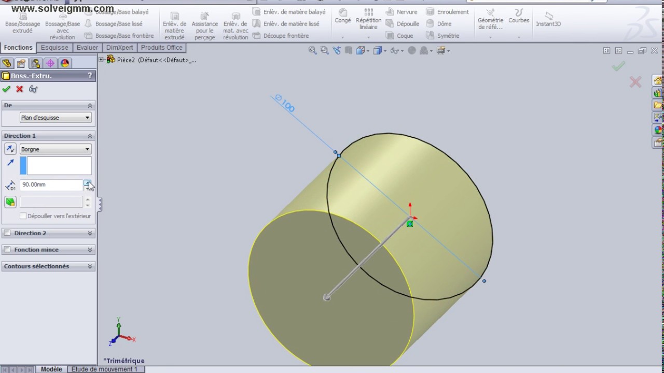664x373 pixels.
Task: Expand the Pièce2 flyout tree node
Action: click(101, 60)
